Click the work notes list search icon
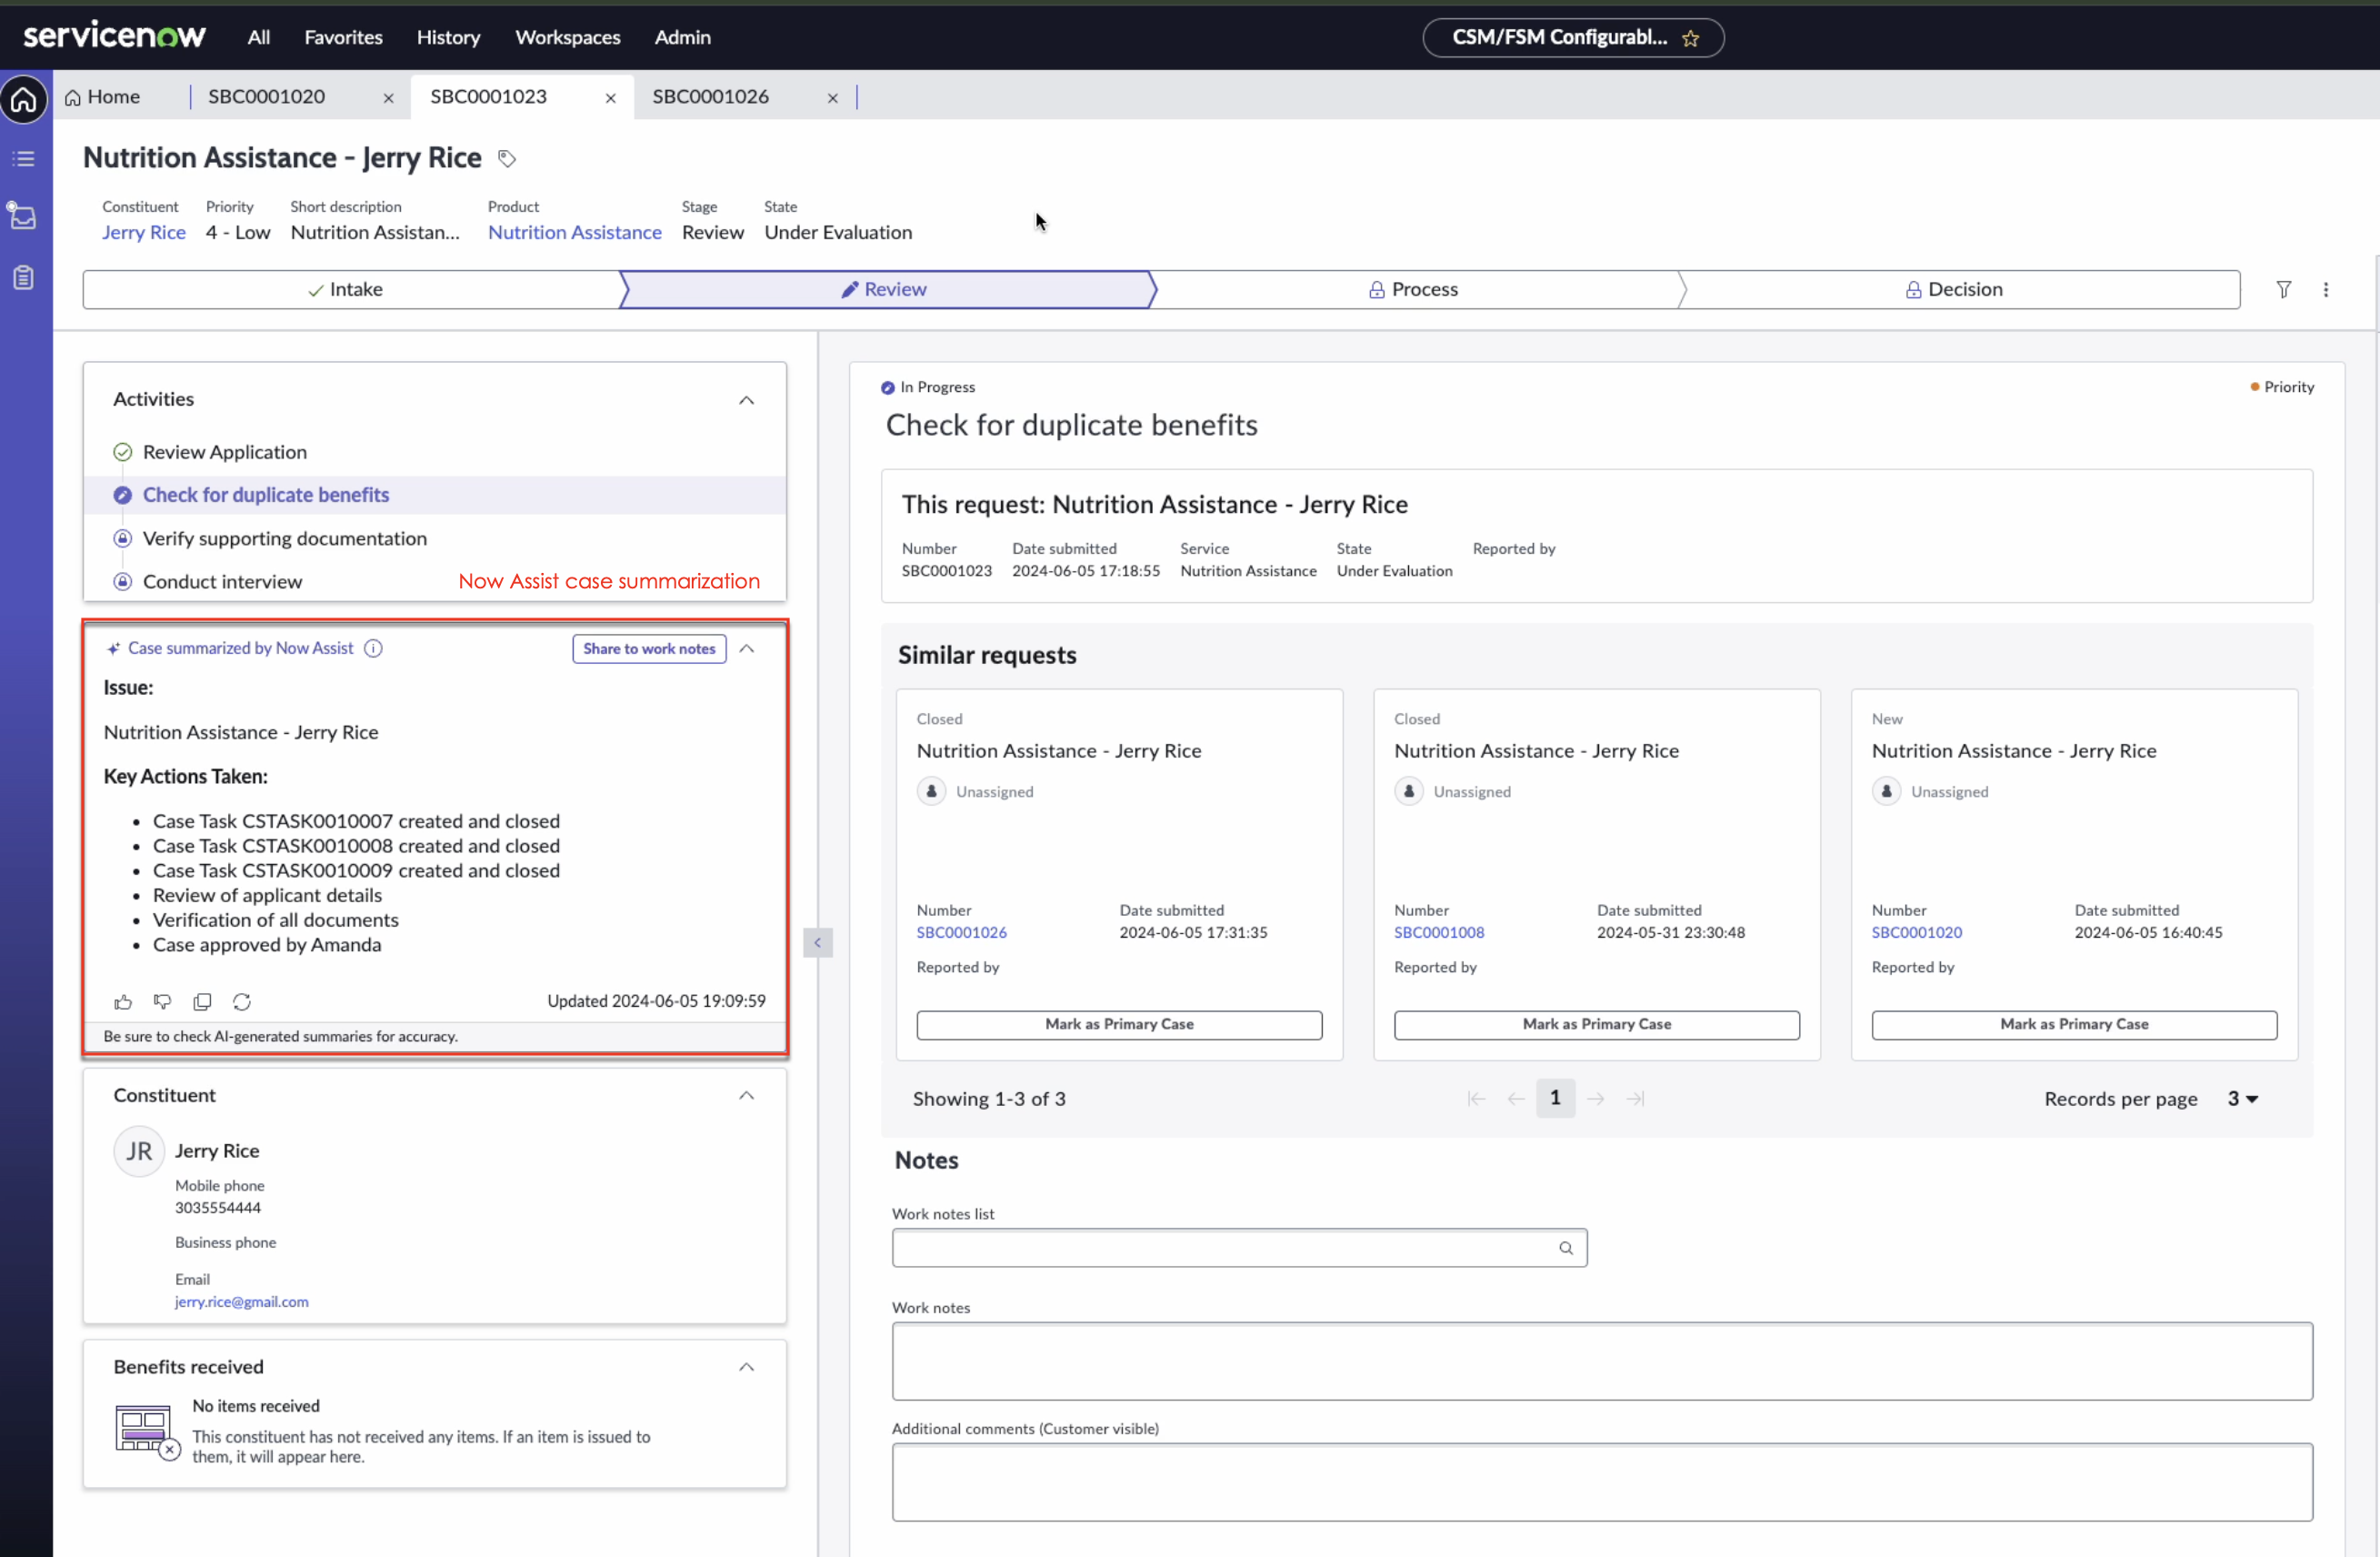 coord(1566,1248)
